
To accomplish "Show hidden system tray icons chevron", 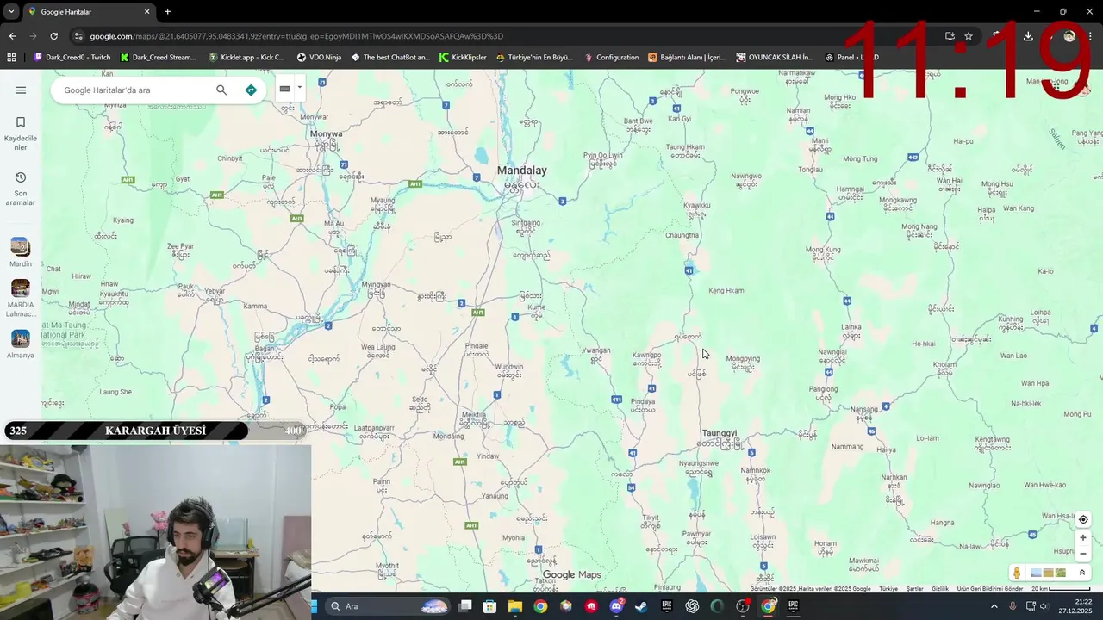I will pos(994,606).
